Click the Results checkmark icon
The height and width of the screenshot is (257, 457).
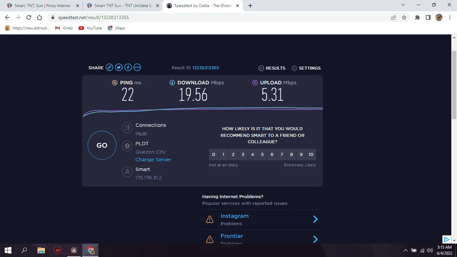pyautogui.click(x=261, y=68)
